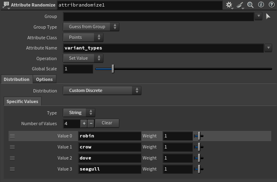Click the Attribute Randomize node icon
The width and height of the screenshot is (277, 182).
tap(6, 5)
